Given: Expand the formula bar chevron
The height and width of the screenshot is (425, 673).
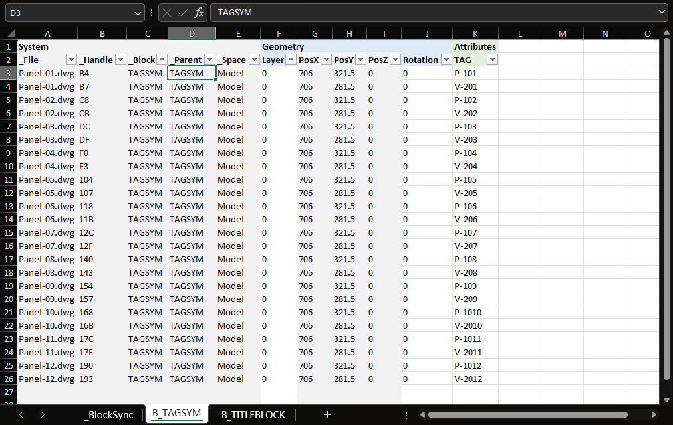Looking at the screenshot, I should coord(662,12).
